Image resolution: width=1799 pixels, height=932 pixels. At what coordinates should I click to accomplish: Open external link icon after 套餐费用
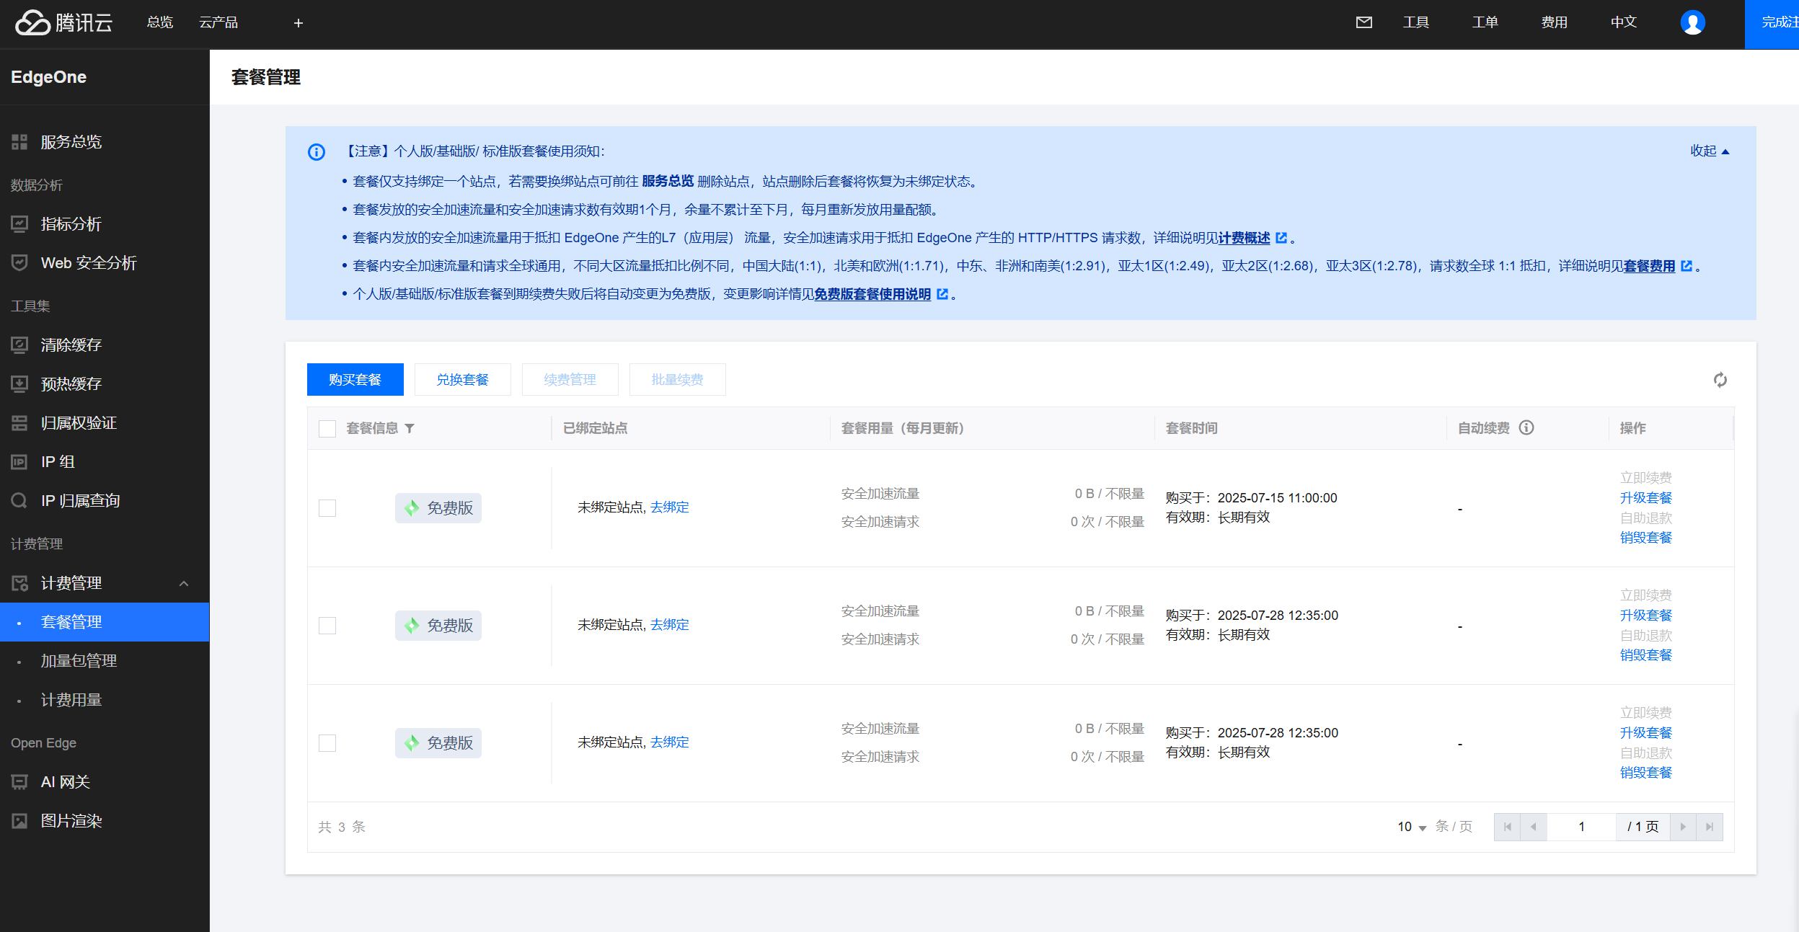(1687, 266)
